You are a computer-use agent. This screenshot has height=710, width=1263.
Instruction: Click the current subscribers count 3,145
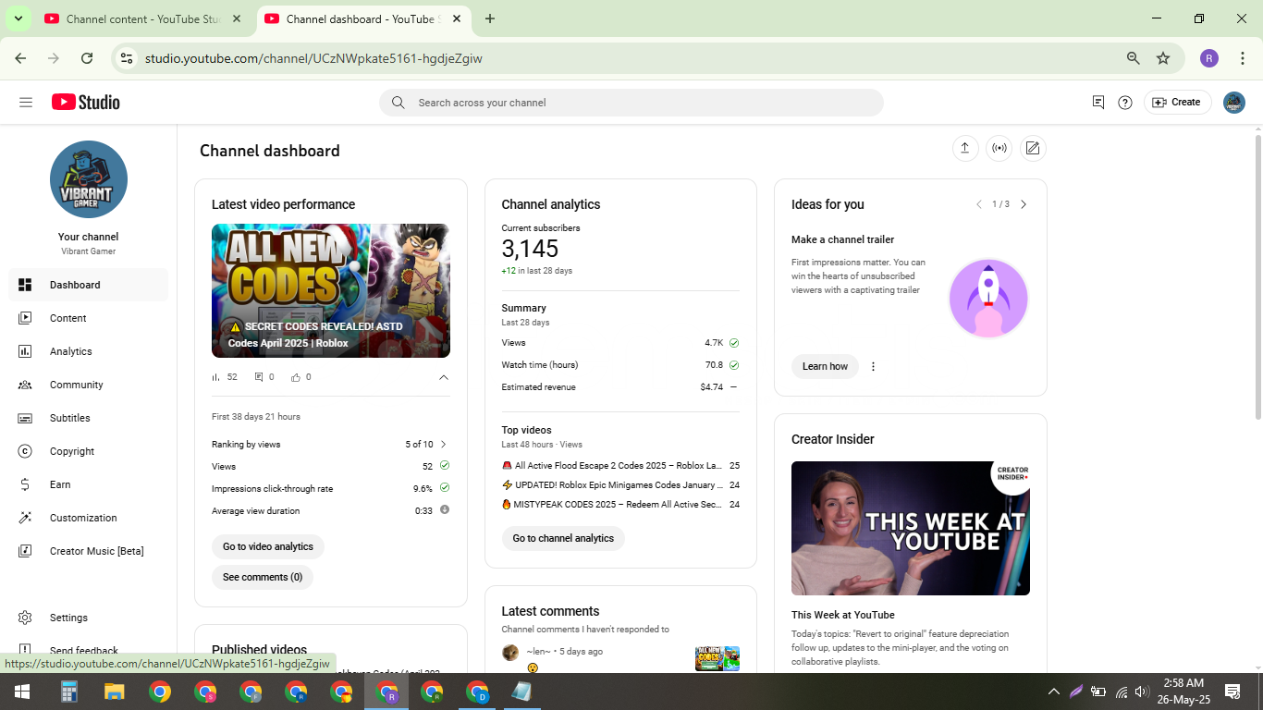(x=531, y=249)
